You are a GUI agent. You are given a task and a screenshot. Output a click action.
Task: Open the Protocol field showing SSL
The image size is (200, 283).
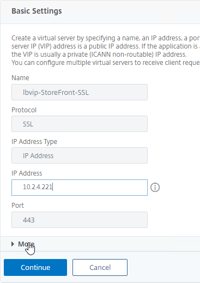(x=80, y=124)
